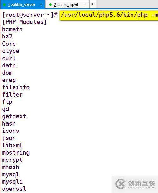Click the green status dot on zabbix_agent
Screen dimensions: 158x193
(50, 5)
